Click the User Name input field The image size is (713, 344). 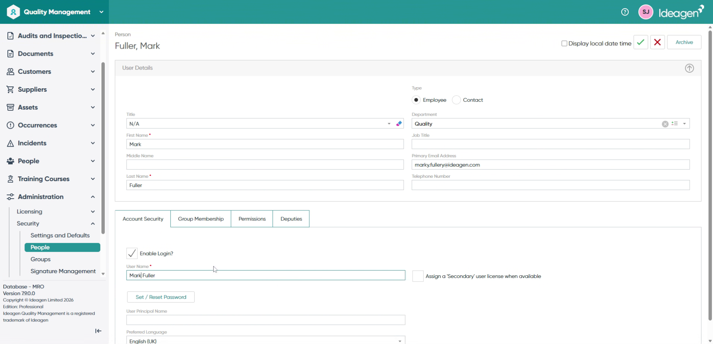coord(266,275)
